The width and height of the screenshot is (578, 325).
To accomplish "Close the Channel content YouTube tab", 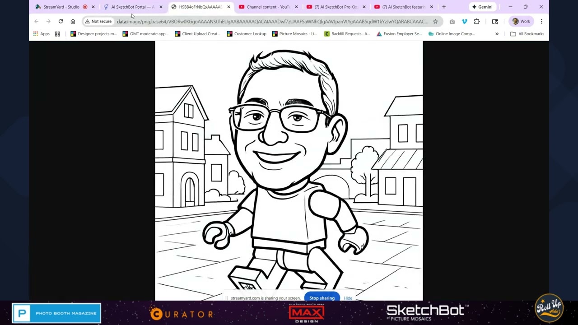I will [296, 7].
